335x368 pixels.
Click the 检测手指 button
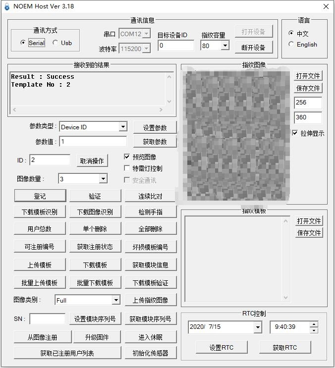click(x=151, y=211)
